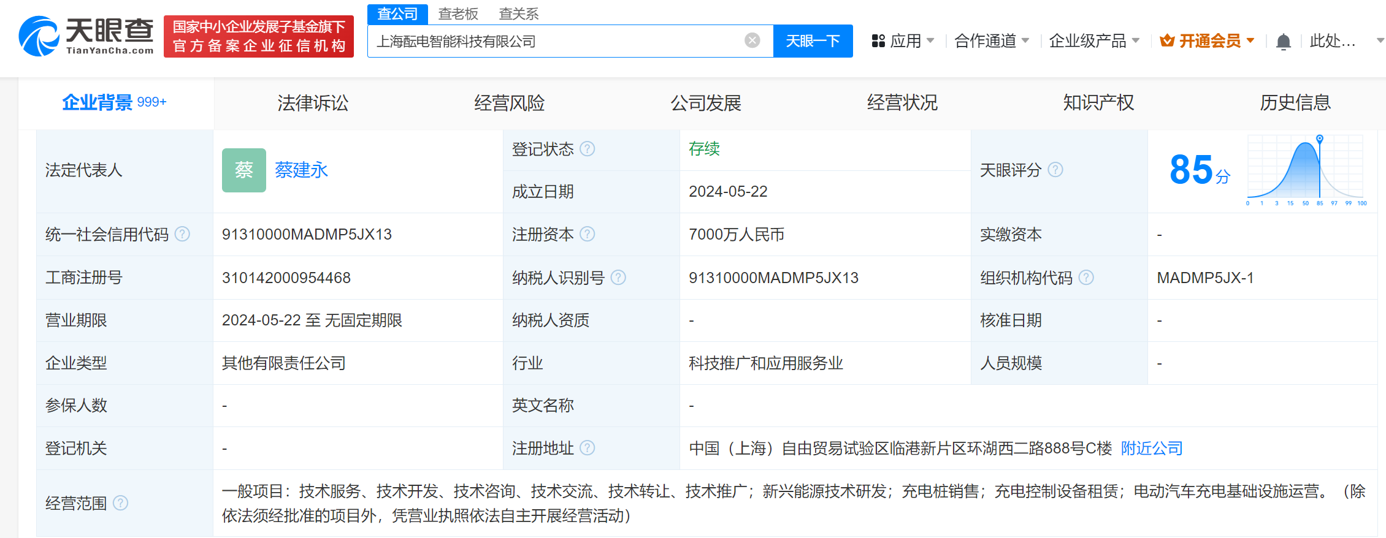Screen dimensions: 1386x538
Task: Select the 查老板 search tab
Action: [458, 13]
